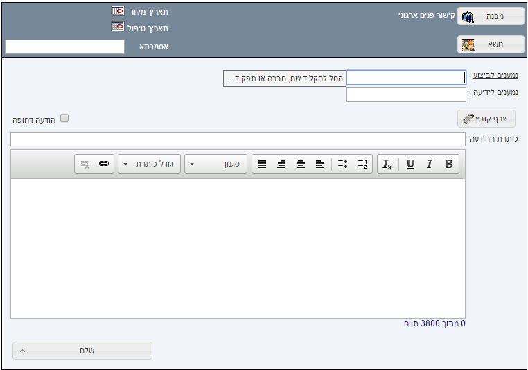
Task: Open the סגנון style dropdown
Action: coord(215,165)
